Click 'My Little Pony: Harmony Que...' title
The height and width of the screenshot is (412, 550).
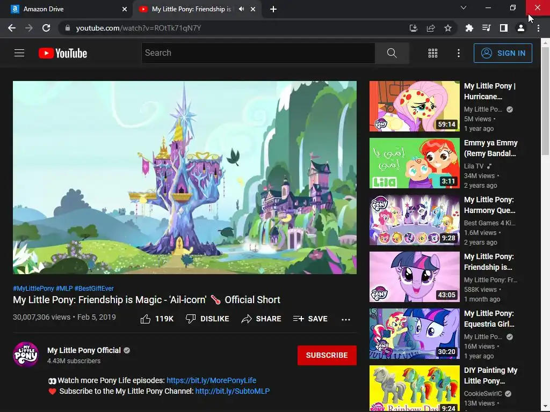490,205
